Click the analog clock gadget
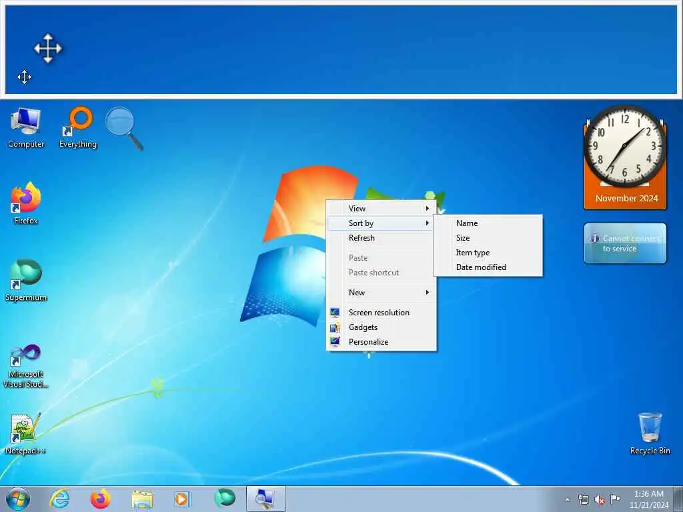Image resolution: width=683 pixels, height=512 pixels. 625,145
